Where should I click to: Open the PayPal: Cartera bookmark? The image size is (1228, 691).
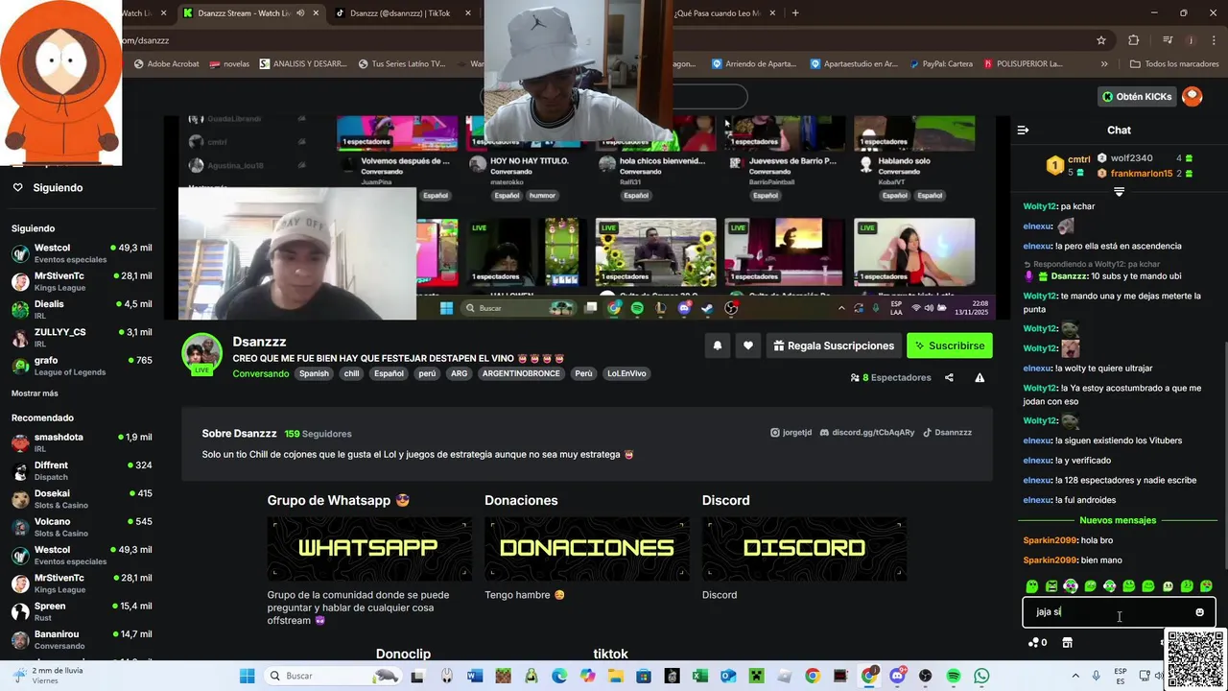pos(939,63)
